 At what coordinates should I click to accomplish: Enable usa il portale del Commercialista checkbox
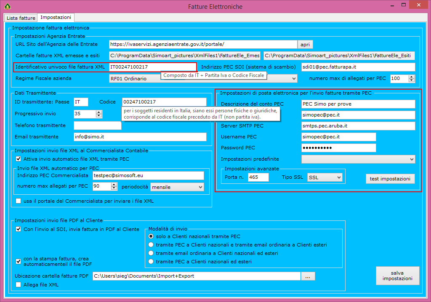(18, 201)
